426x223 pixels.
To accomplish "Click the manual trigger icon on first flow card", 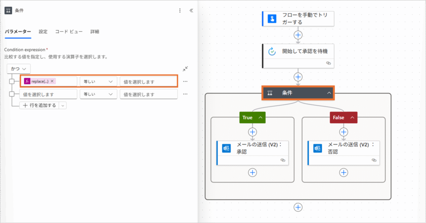I will (x=272, y=19).
